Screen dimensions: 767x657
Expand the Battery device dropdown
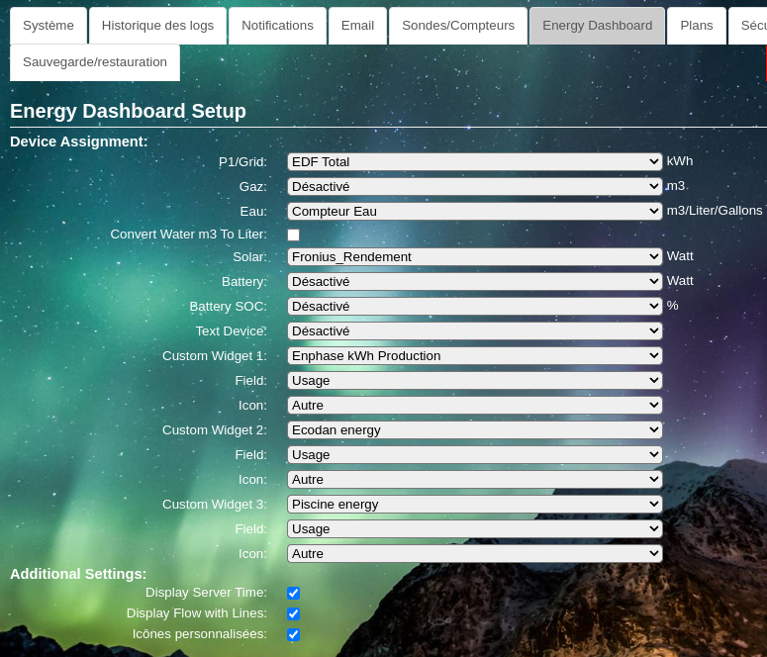(474, 281)
